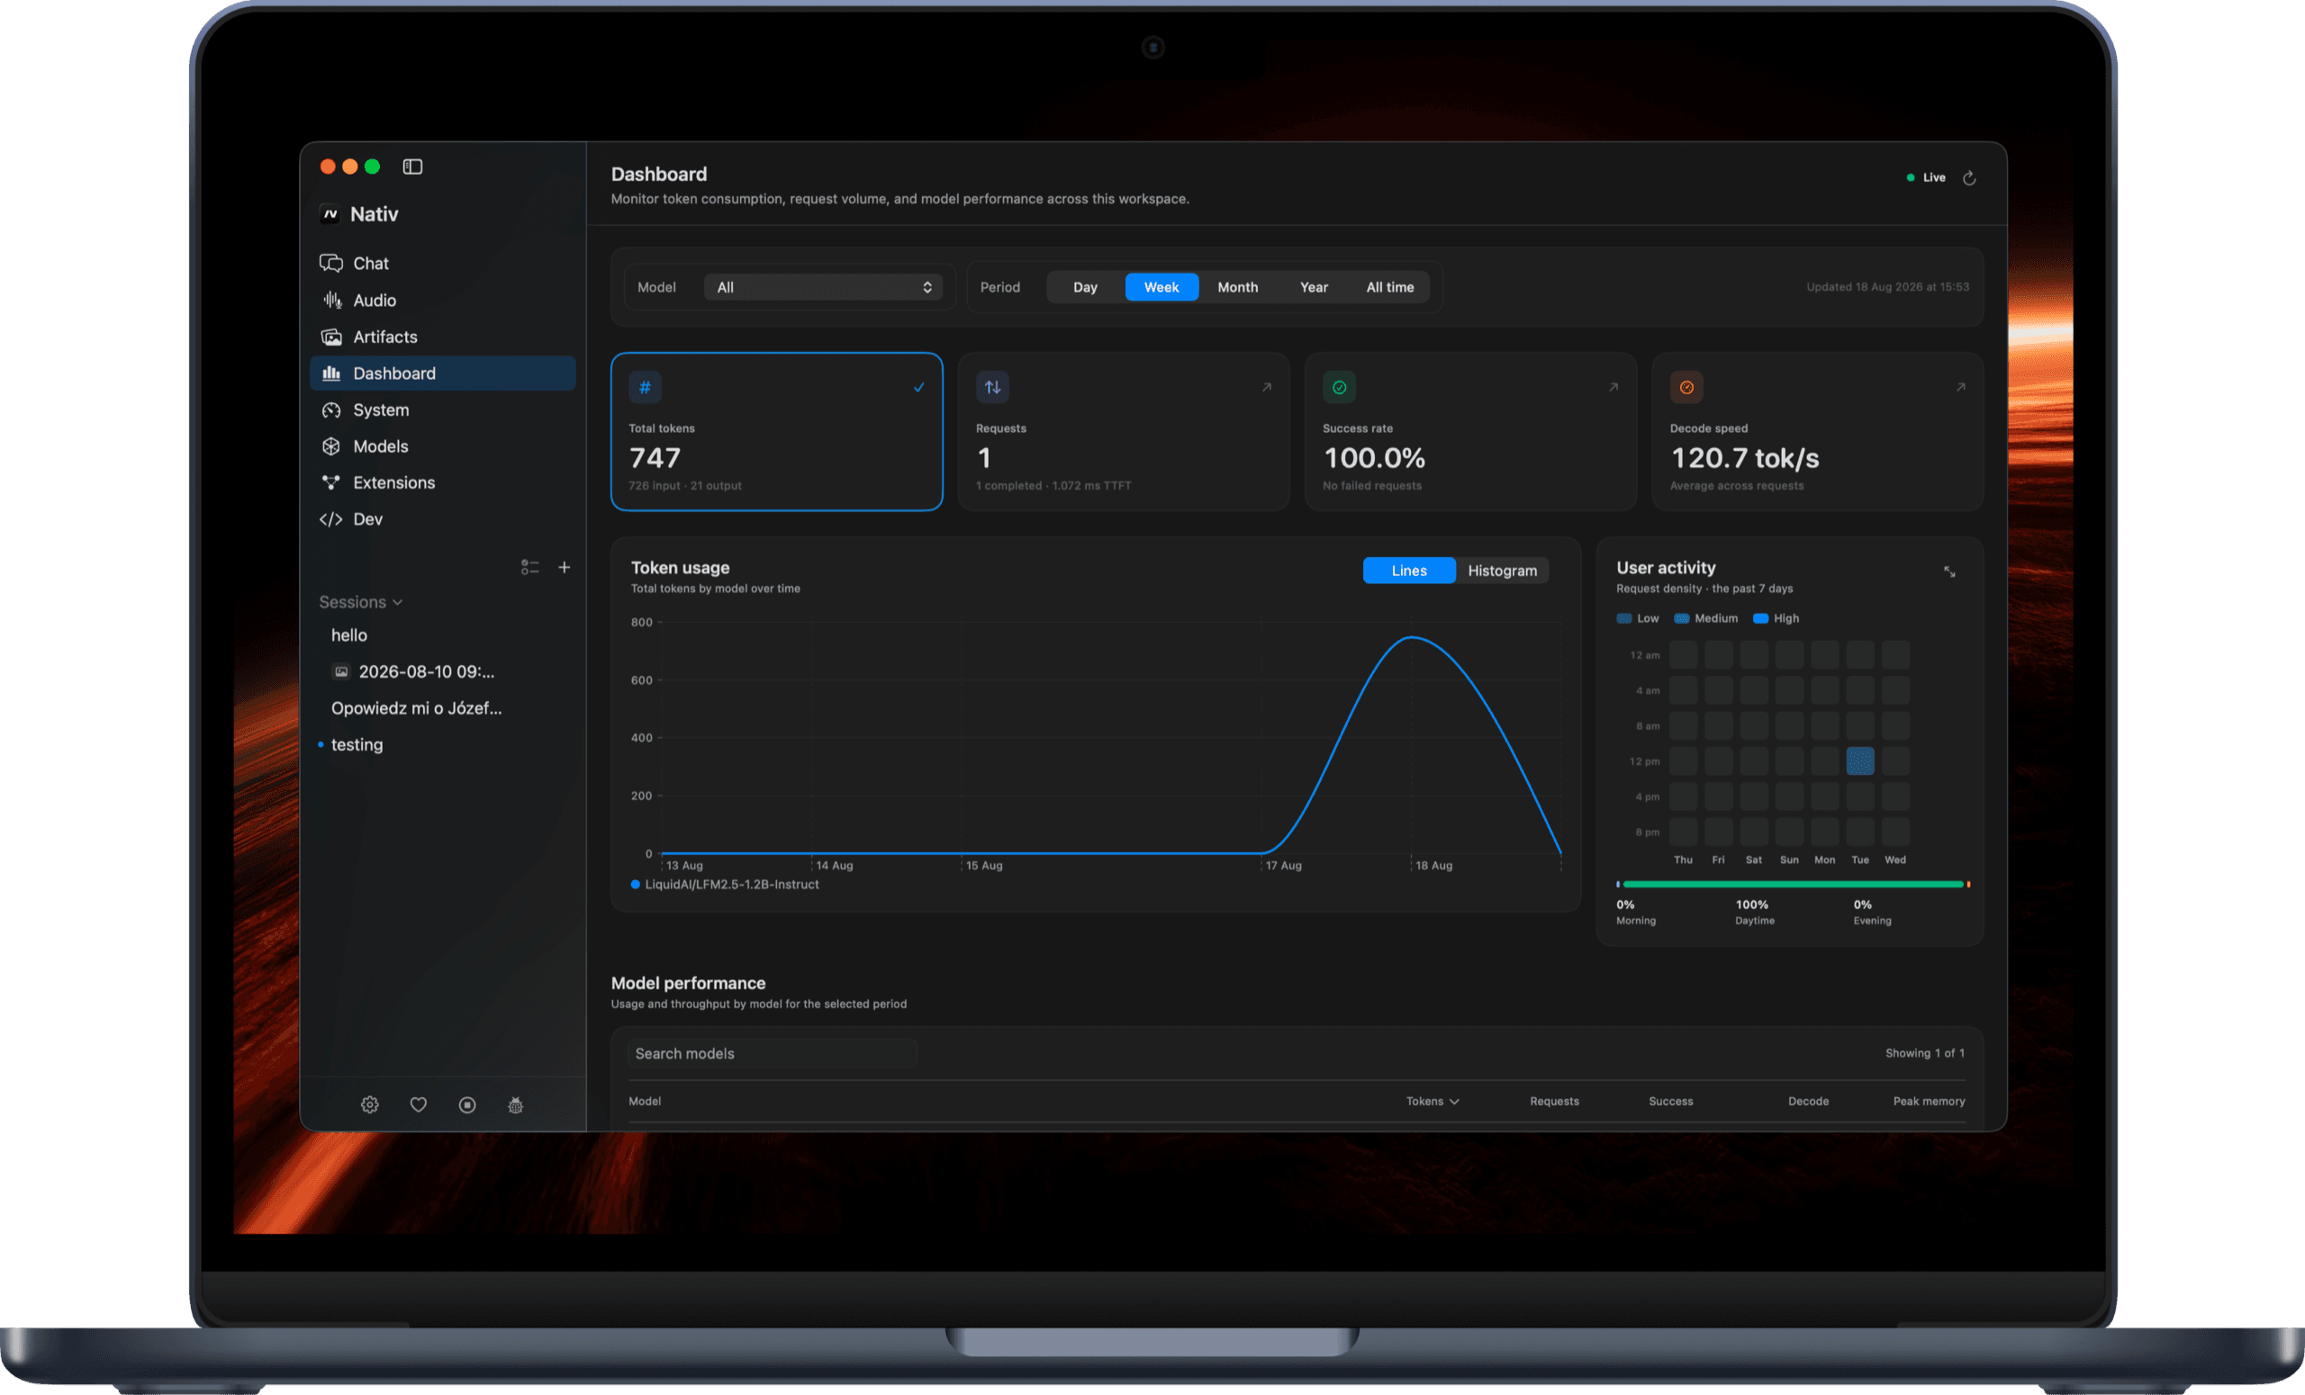Set period to Week
This screenshot has height=1395, width=2305.
pyautogui.click(x=1161, y=287)
